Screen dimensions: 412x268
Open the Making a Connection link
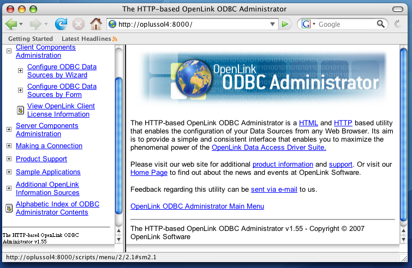tap(49, 146)
